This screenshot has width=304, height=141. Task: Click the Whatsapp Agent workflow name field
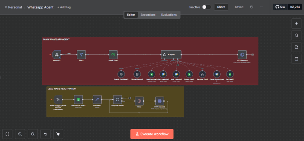(x=40, y=7)
